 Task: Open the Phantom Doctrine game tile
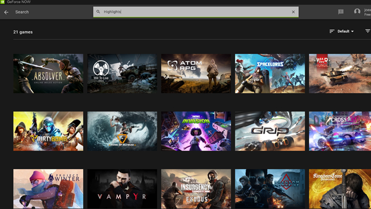(x=269, y=189)
